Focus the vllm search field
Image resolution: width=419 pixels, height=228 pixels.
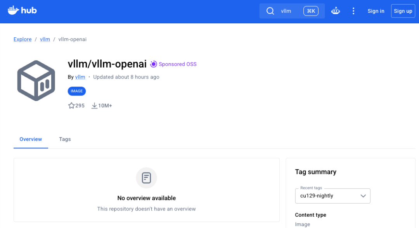(x=292, y=11)
